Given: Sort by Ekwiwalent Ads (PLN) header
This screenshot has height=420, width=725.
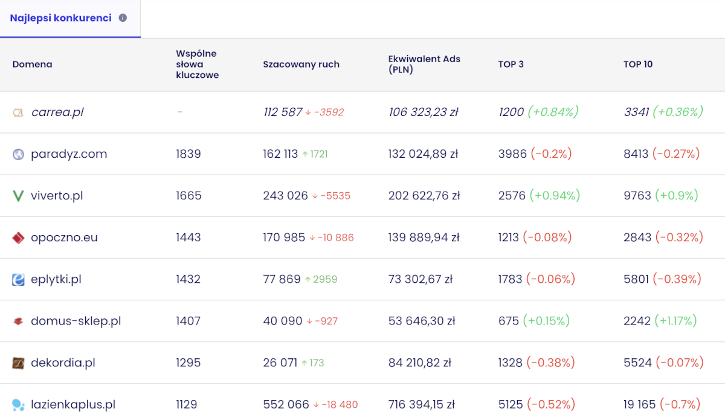Looking at the screenshot, I should 424,64.
